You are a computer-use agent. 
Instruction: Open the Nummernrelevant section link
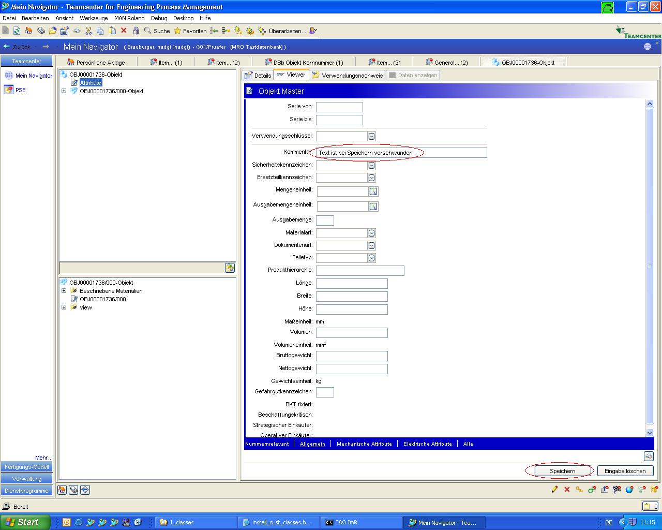coord(267,444)
